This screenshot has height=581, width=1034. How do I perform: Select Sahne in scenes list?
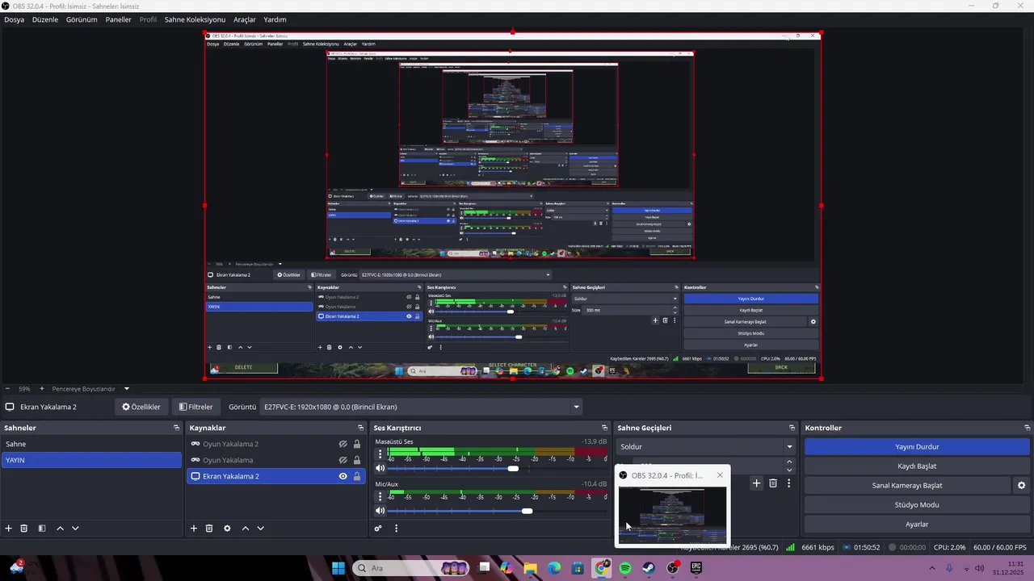[91, 444]
